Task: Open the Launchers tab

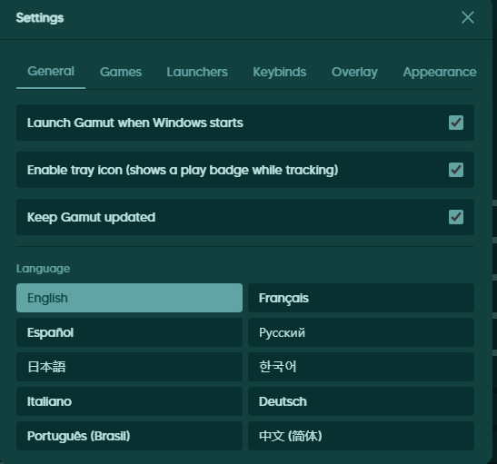Action: pos(197,72)
